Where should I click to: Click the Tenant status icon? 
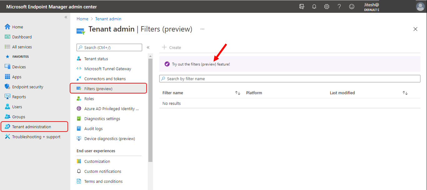[79, 59]
